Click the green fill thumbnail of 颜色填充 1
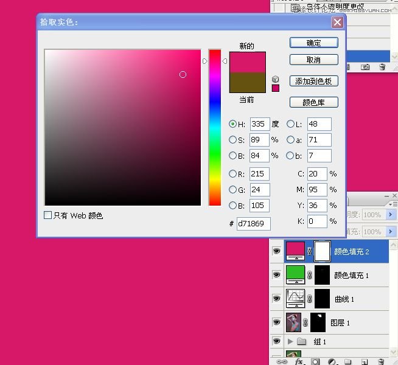This screenshot has width=398, height=365. tap(295, 275)
